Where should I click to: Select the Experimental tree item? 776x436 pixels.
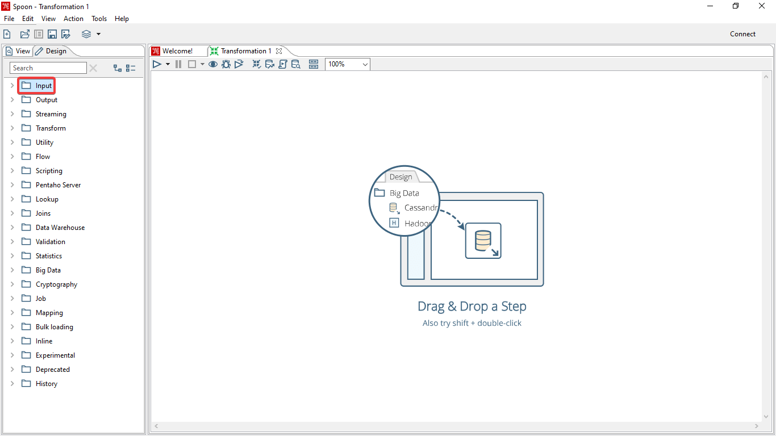point(48,355)
